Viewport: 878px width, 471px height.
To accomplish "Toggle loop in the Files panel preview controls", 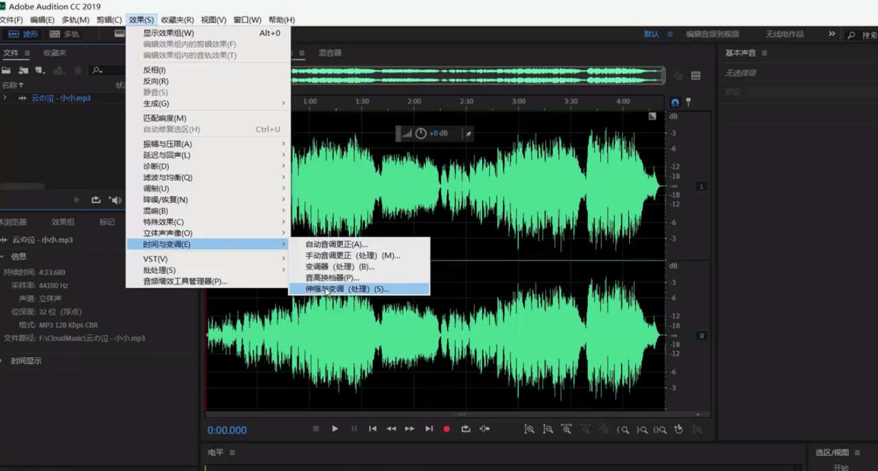I will pyautogui.click(x=96, y=200).
